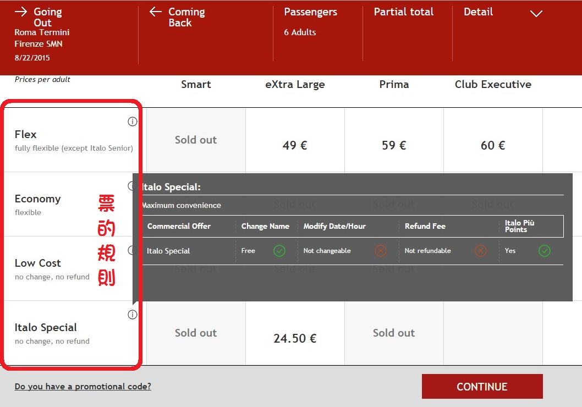The image size is (582, 407).
Task: Open the Italo Special info icon
Action: (132, 315)
